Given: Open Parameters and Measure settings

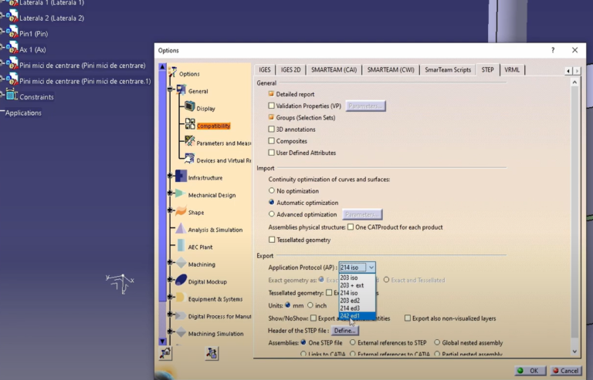Looking at the screenshot, I should coord(190,142).
